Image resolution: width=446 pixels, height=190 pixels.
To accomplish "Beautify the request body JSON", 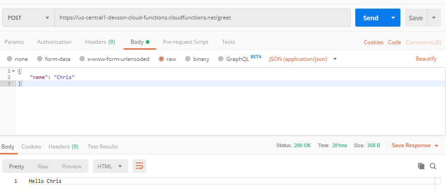I will [x=426, y=59].
